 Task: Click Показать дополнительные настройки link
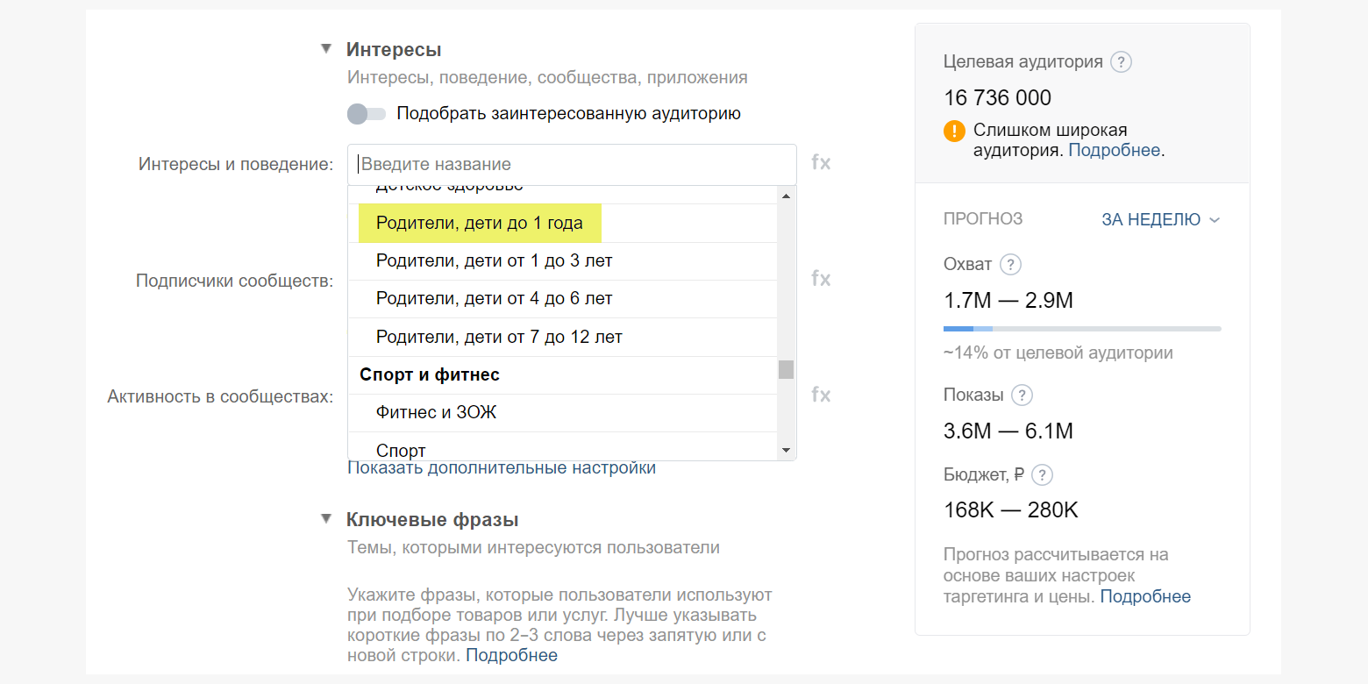(502, 468)
